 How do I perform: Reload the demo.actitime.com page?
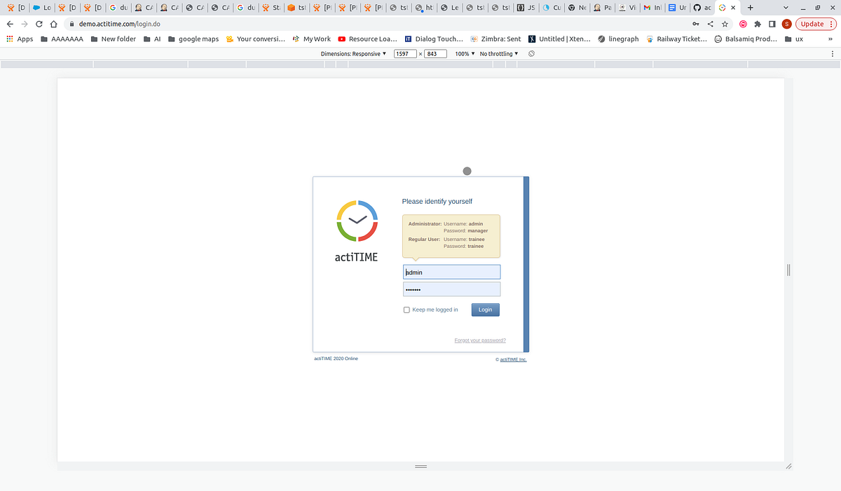[x=39, y=22]
